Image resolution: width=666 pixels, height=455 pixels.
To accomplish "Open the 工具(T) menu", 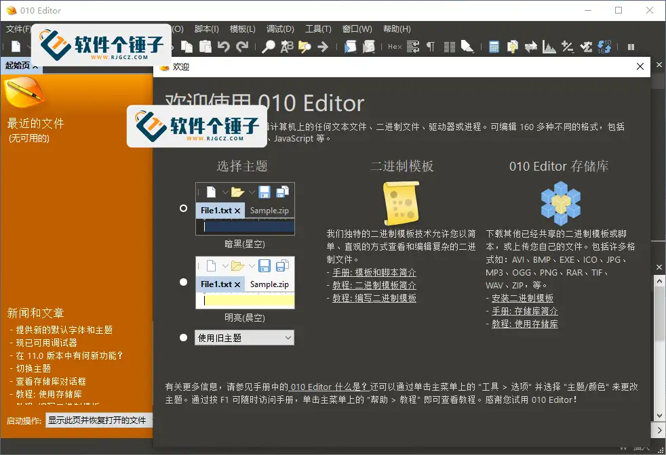I will [x=318, y=29].
